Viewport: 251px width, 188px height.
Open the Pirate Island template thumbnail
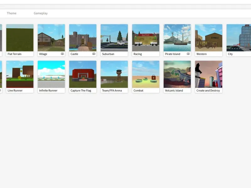(177, 38)
